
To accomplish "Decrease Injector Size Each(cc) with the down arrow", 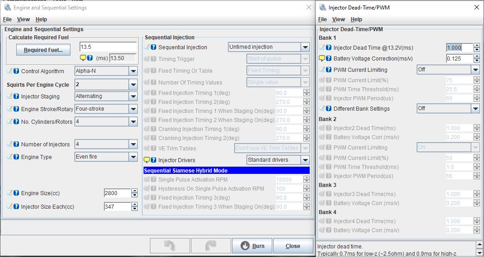I will (x=135, y=209).
